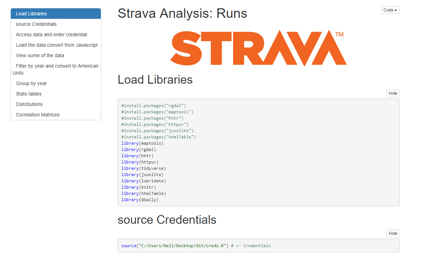Click the Strava logo image

(258, 48)
